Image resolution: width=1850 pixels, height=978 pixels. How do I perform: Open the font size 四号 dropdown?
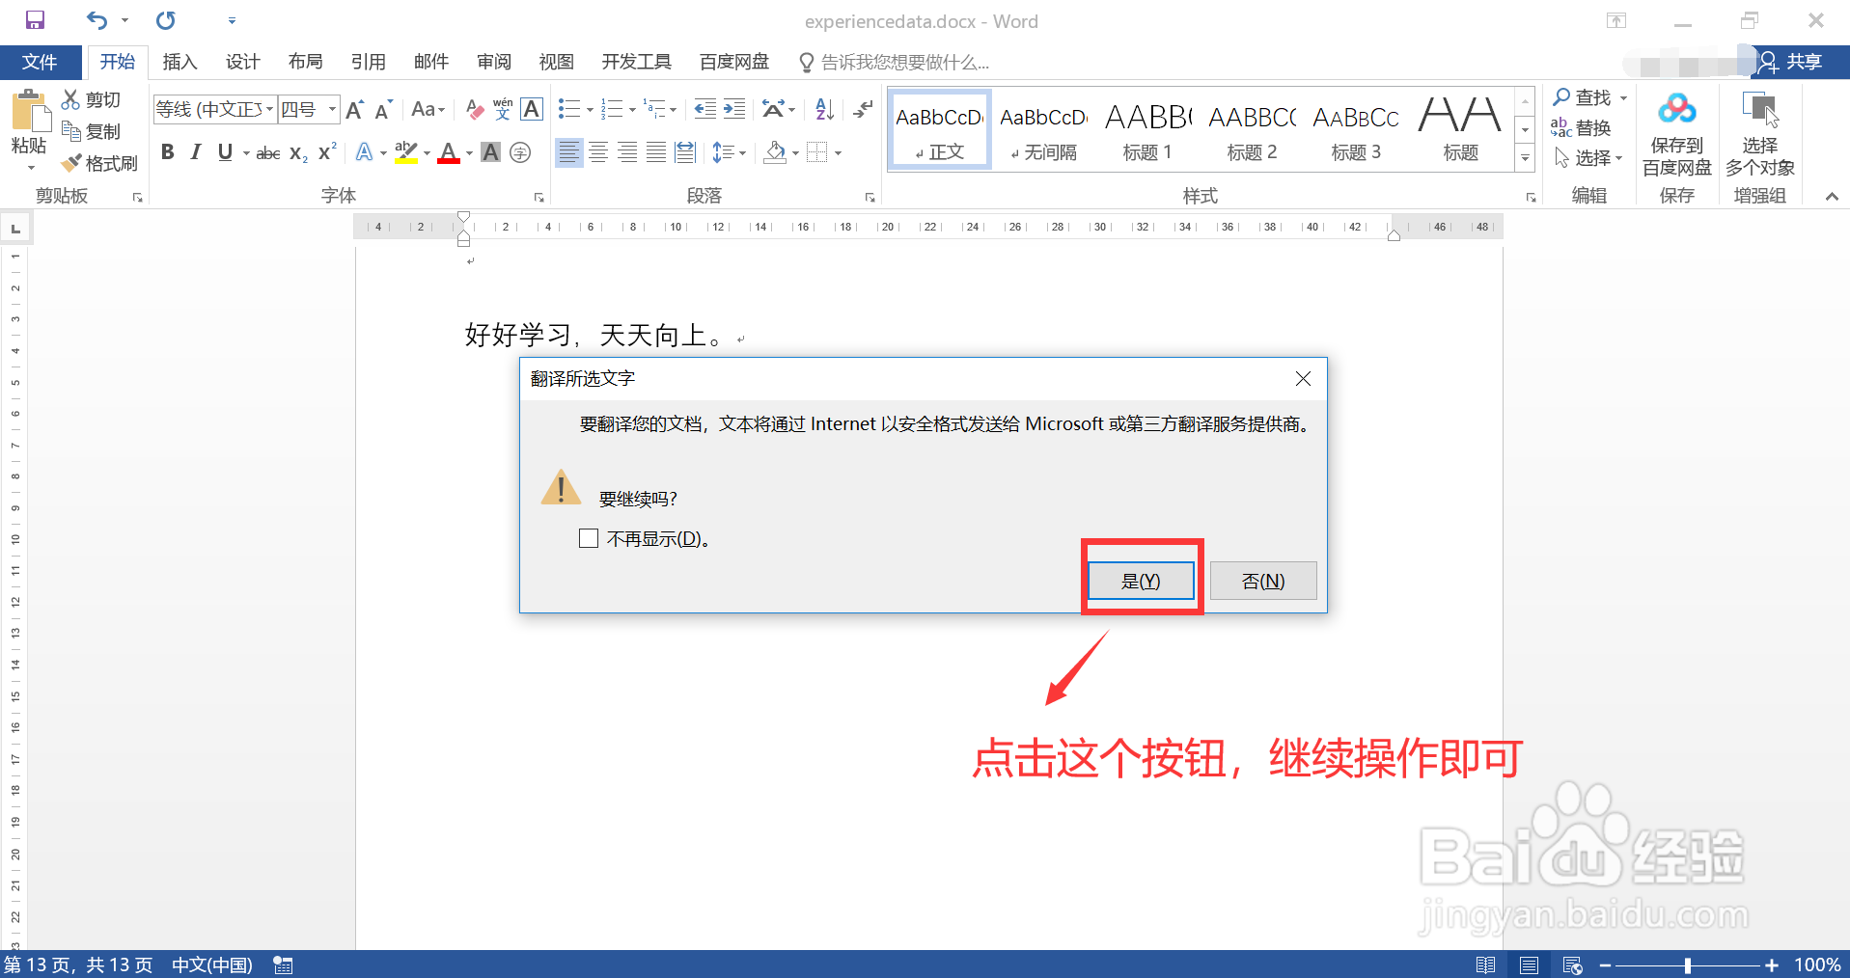332,109
